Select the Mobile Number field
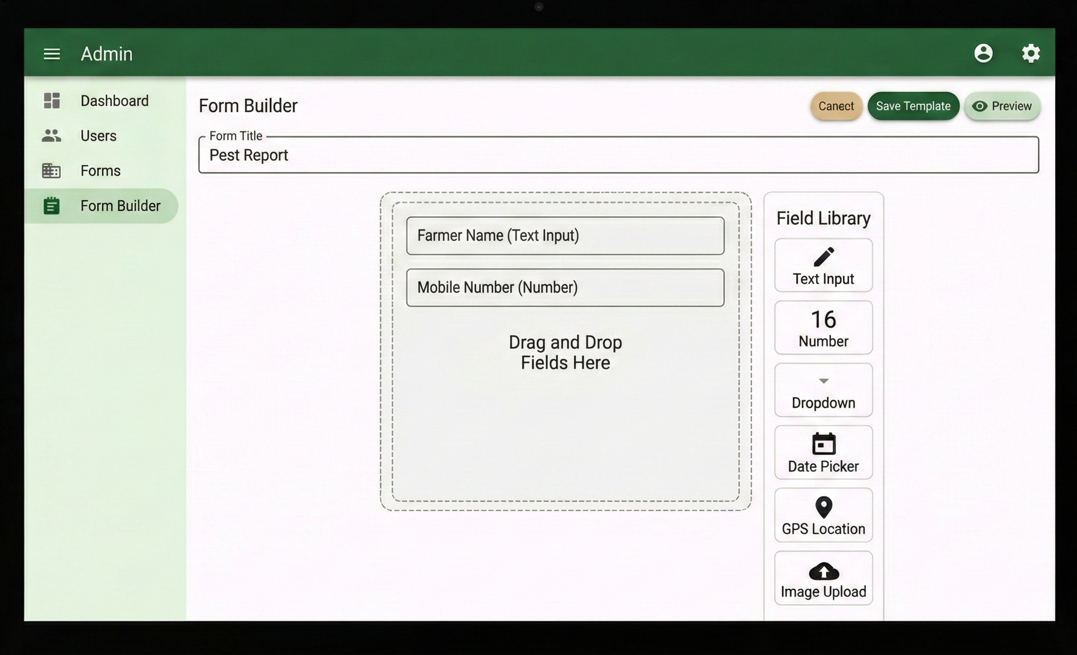This screenshot has width=1077, height=655. click(565, 288)
